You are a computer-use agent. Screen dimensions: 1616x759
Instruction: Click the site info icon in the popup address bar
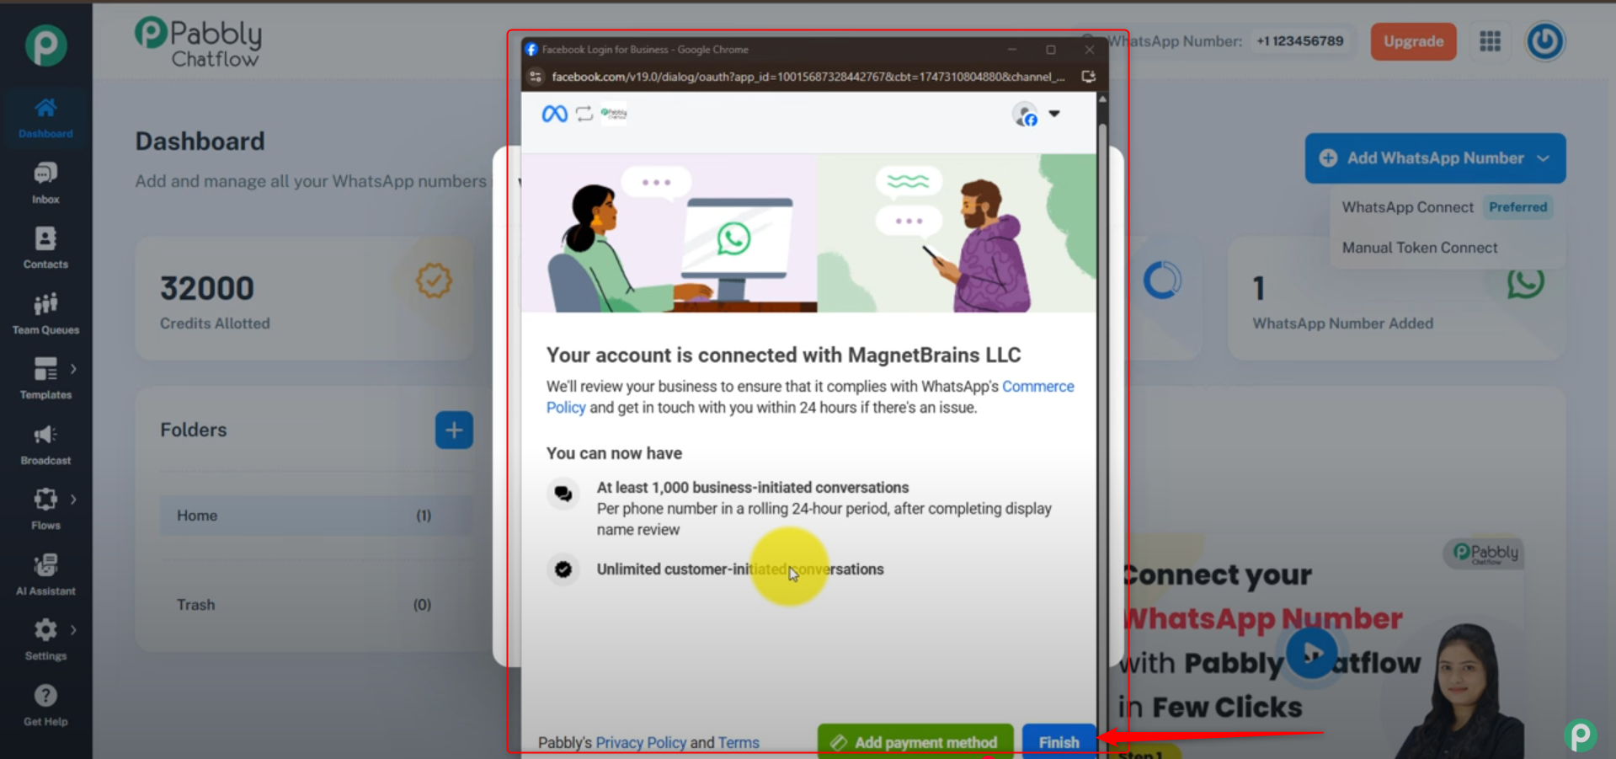click(x=536, y=77)
